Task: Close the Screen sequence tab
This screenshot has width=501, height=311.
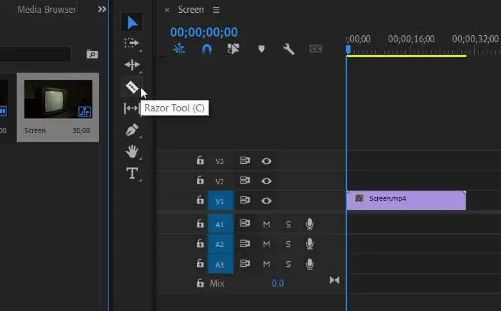Action: coord(167,10)
